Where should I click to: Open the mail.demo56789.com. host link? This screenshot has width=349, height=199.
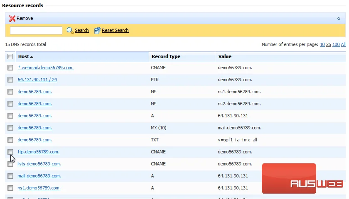pos(39,176)
